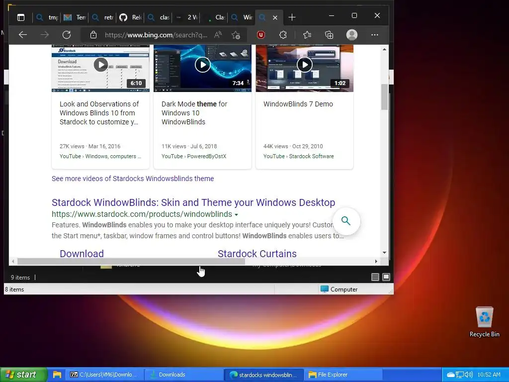
Task: Open 'Look and Observations of Windows Blinds 10' title
Action: (99, 113)
